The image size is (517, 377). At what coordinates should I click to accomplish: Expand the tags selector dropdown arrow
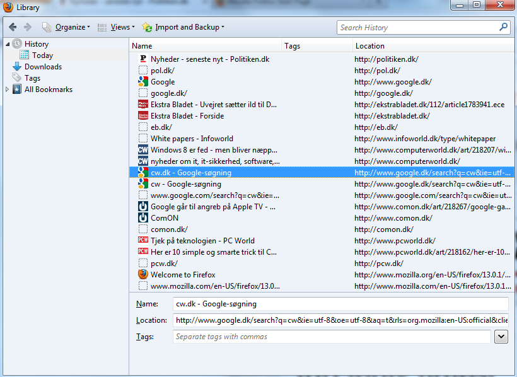pos(501,337)
